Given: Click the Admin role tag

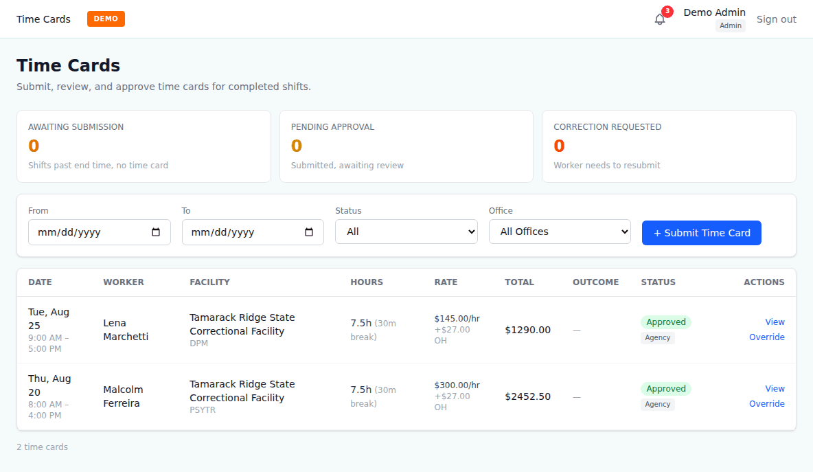Looking at the screenshot, I should point(731,26).
